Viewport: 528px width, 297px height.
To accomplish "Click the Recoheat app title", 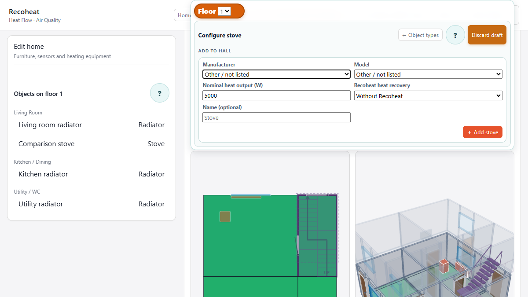I will click(x=24, y=12).
